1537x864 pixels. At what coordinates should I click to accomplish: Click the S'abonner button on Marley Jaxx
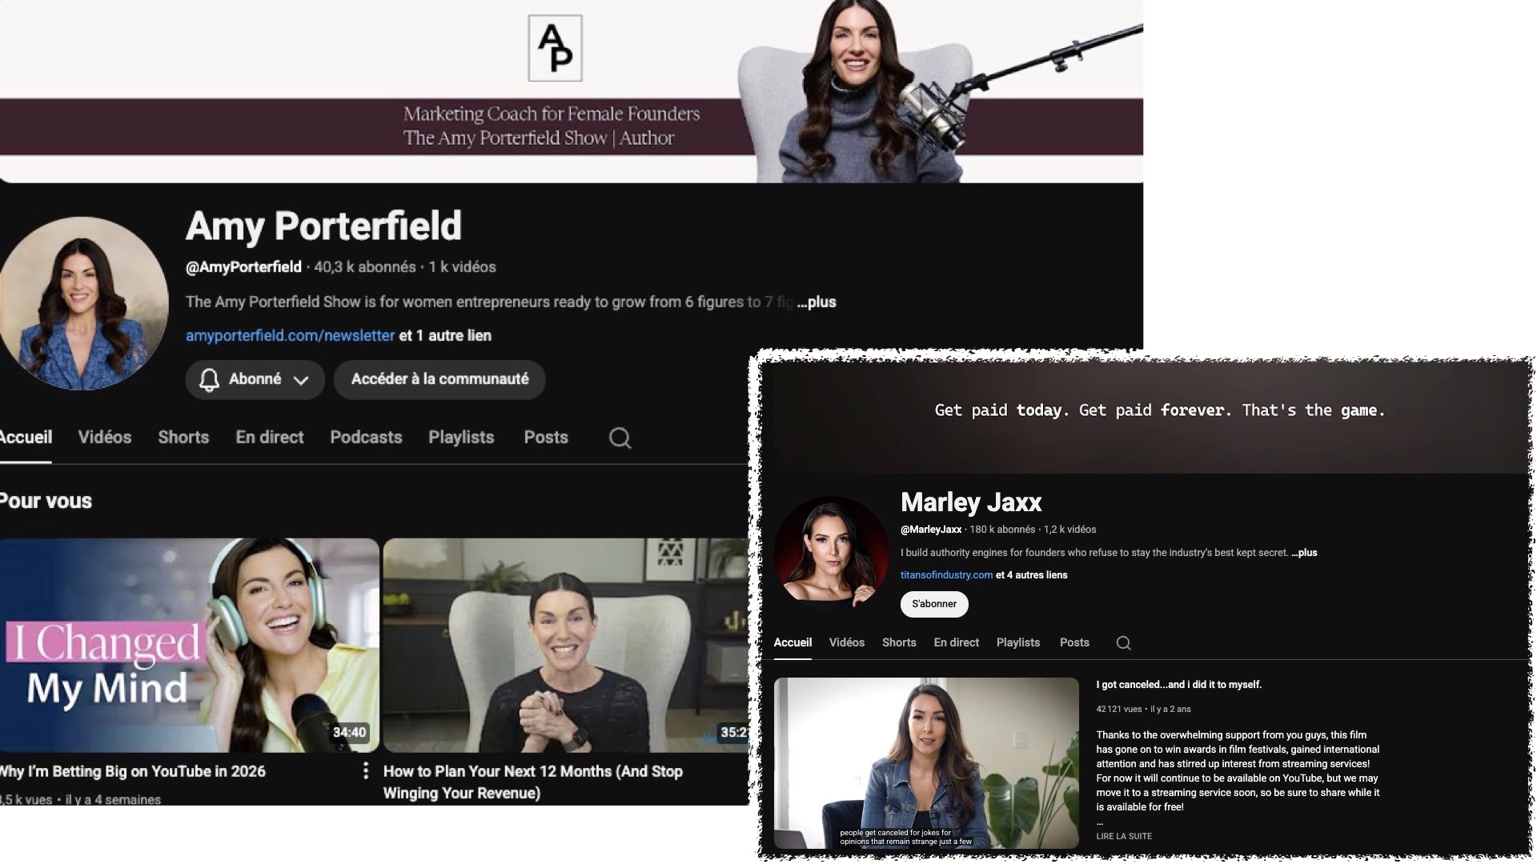pos(933,604)
